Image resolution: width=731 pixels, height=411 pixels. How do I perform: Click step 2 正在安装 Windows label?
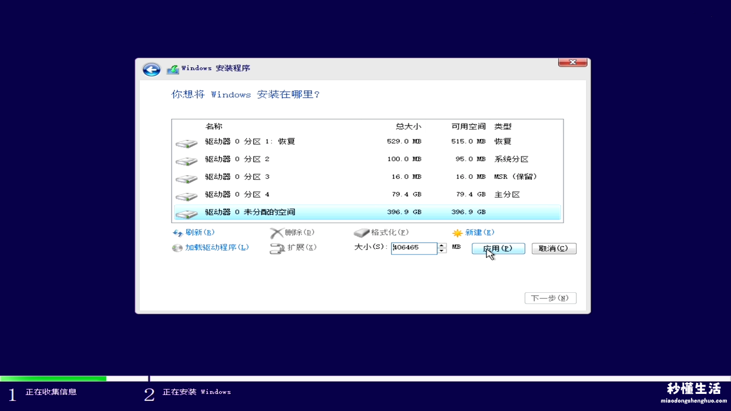[197, 392]
